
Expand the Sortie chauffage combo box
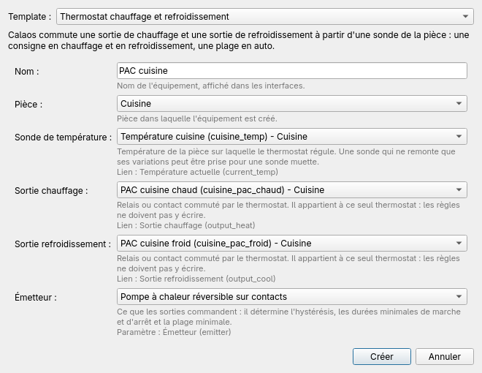(x=291, y=190)
